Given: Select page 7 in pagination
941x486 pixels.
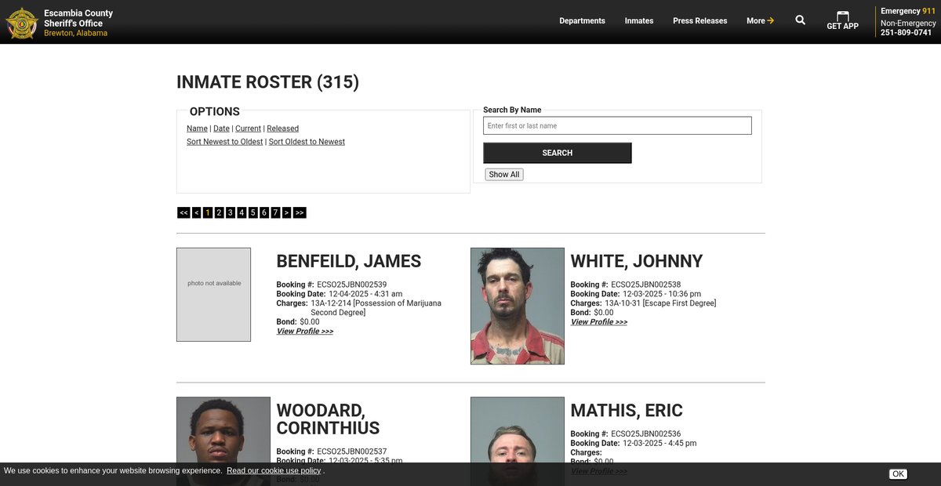Looking at the screenshot, I should (x=275, y=212).
